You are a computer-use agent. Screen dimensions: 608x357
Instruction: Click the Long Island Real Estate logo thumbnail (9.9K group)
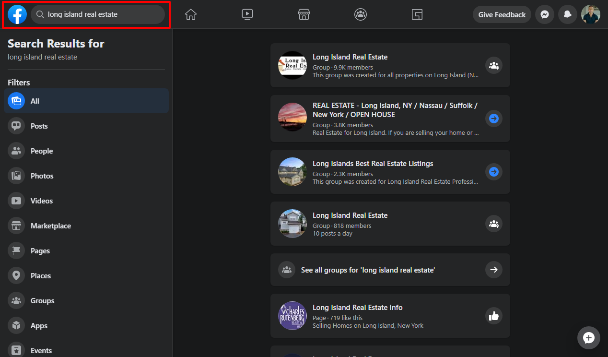292,65
